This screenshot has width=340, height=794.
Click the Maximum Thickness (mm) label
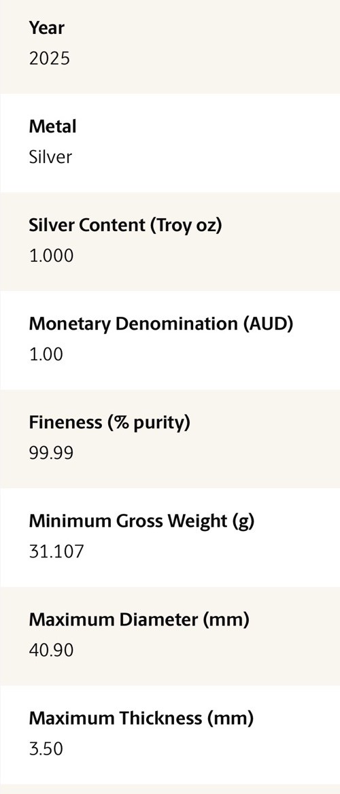pos(141,718)
